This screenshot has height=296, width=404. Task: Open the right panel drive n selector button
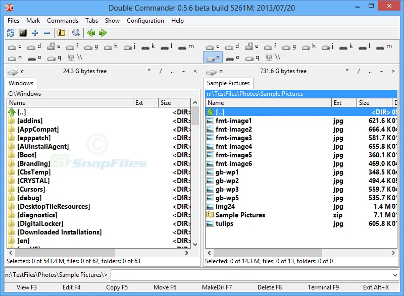214,72
